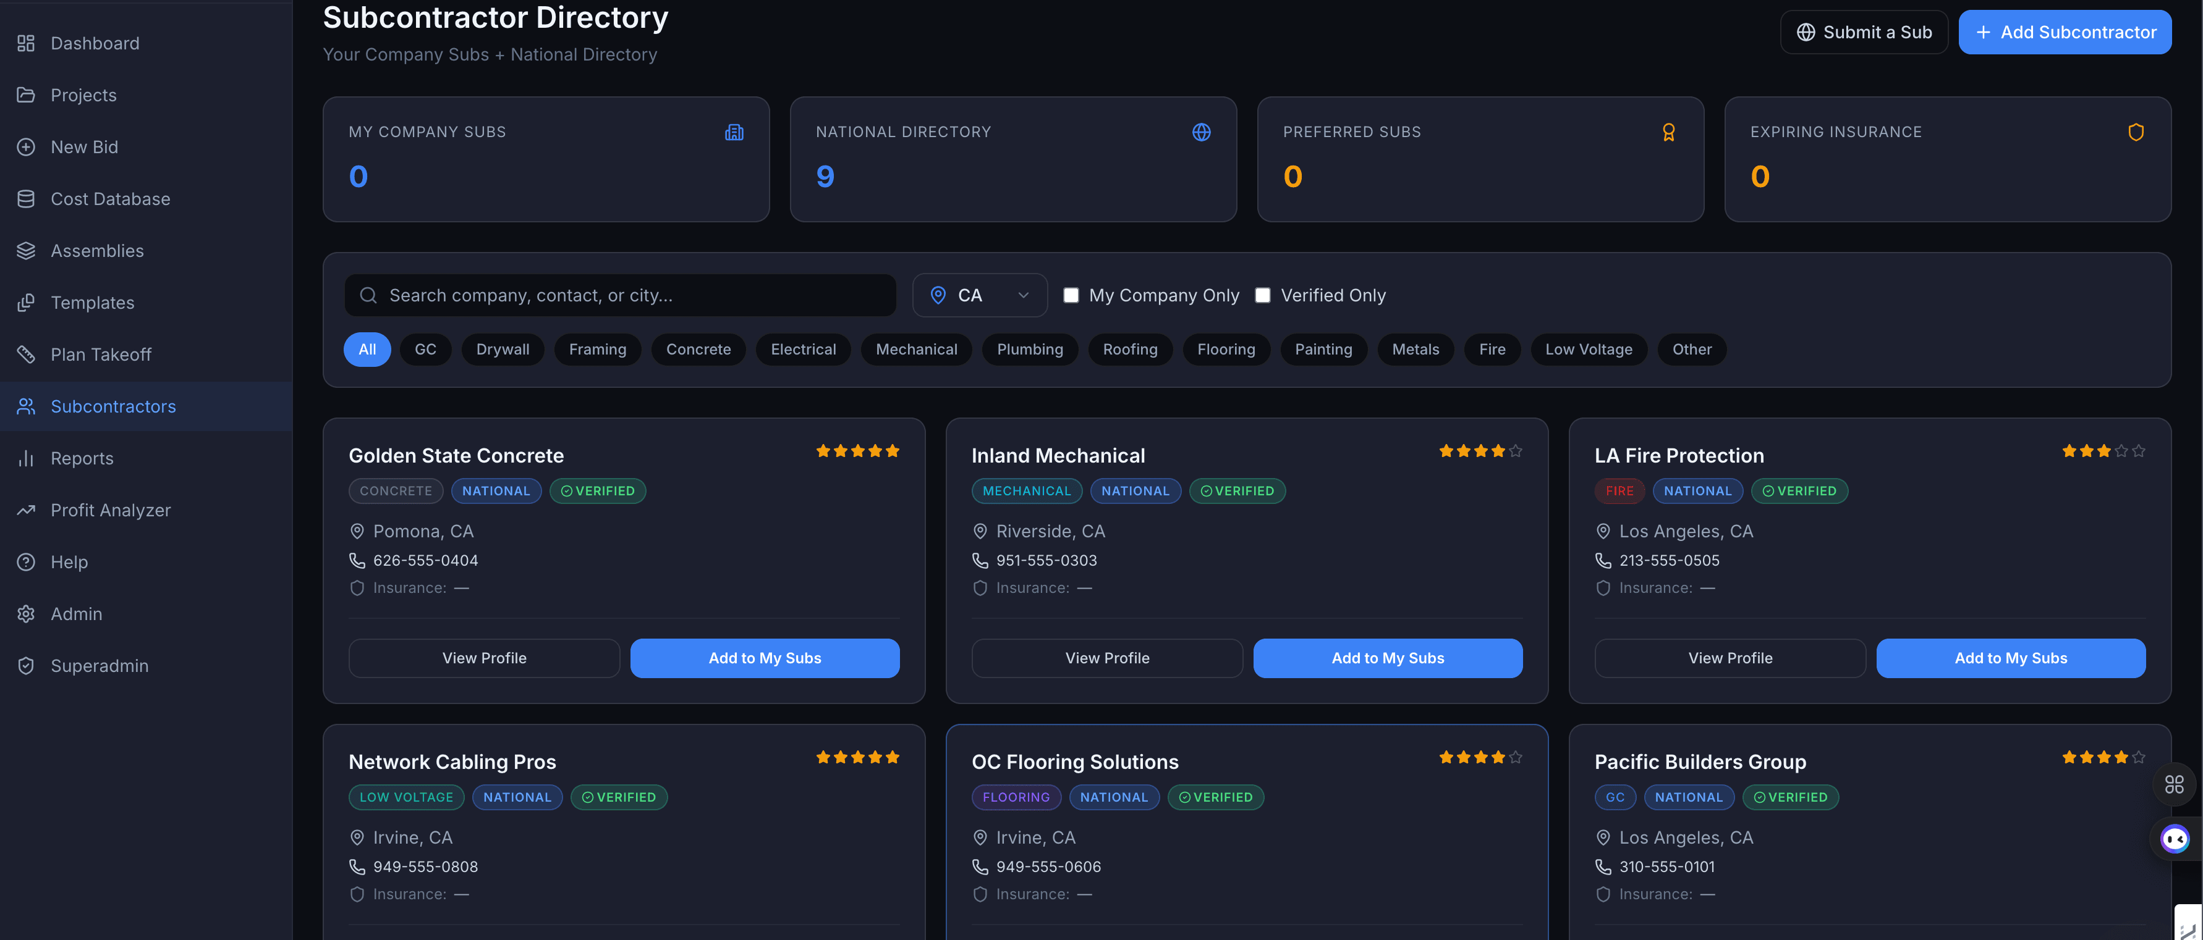Click the LOW VOLTAGE tag on Network Cabling Pros
The width and height of the screenshot is (2203, 940).
coord(406,797)
